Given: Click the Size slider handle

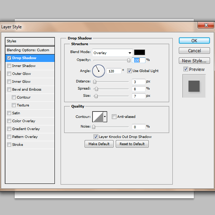Looking at the screenshot, I should point(96,96).
